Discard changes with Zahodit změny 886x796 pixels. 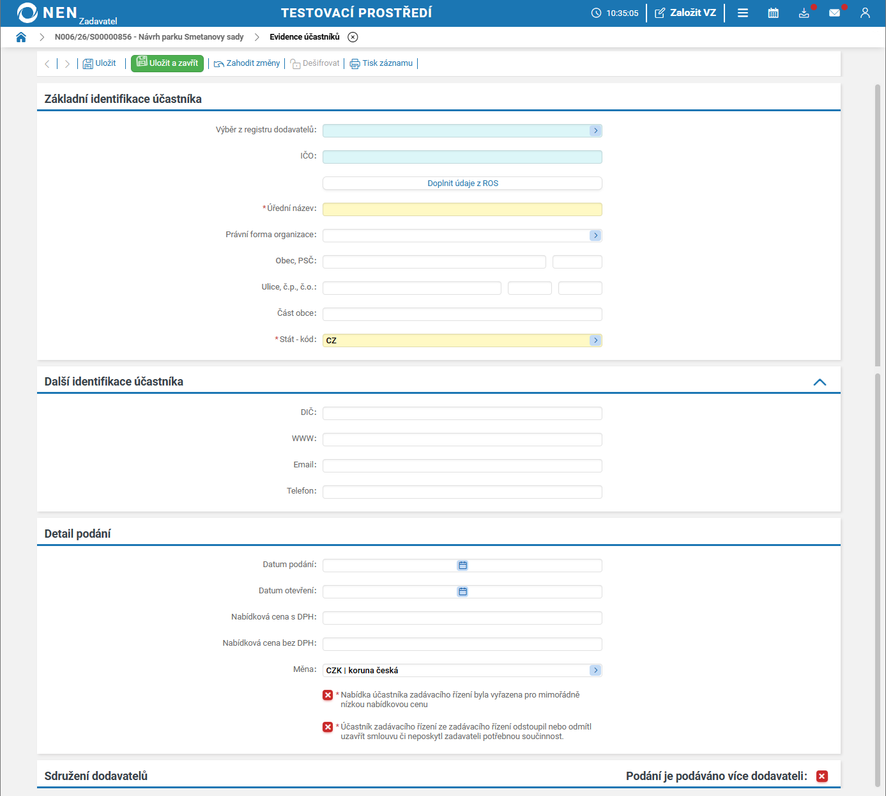(247, 63)
